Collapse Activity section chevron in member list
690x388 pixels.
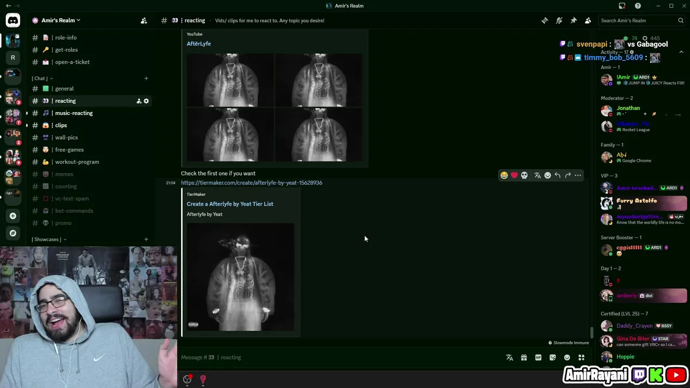pyautogui.click(x=681, y=52)
